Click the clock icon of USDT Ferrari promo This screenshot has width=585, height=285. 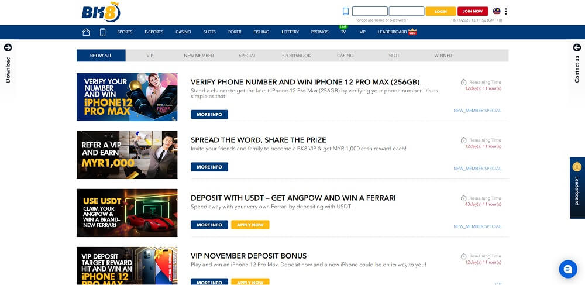pos(464,198)
